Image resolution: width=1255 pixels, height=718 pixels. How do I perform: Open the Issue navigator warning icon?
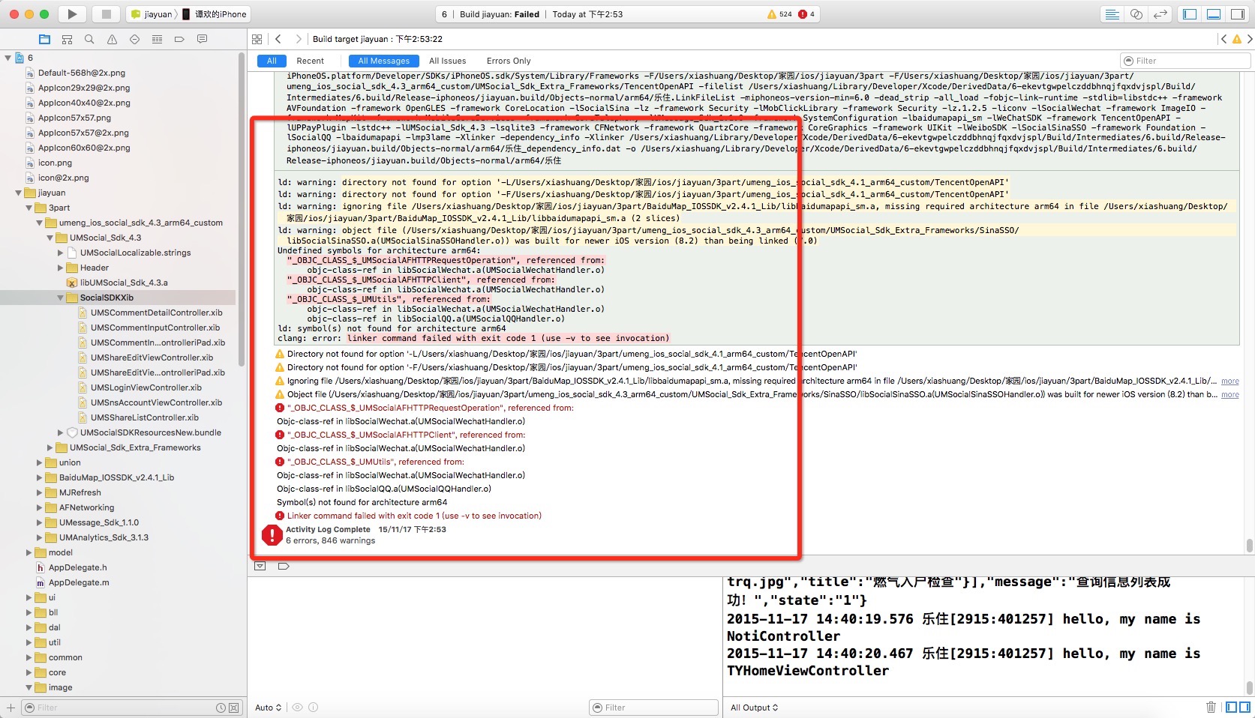coord(112,39)
